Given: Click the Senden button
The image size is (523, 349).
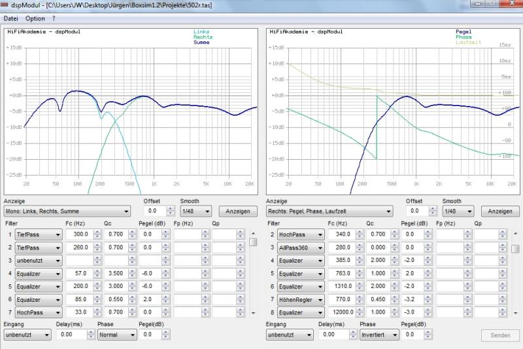Looking at the screenshot, I should [500, 335].
